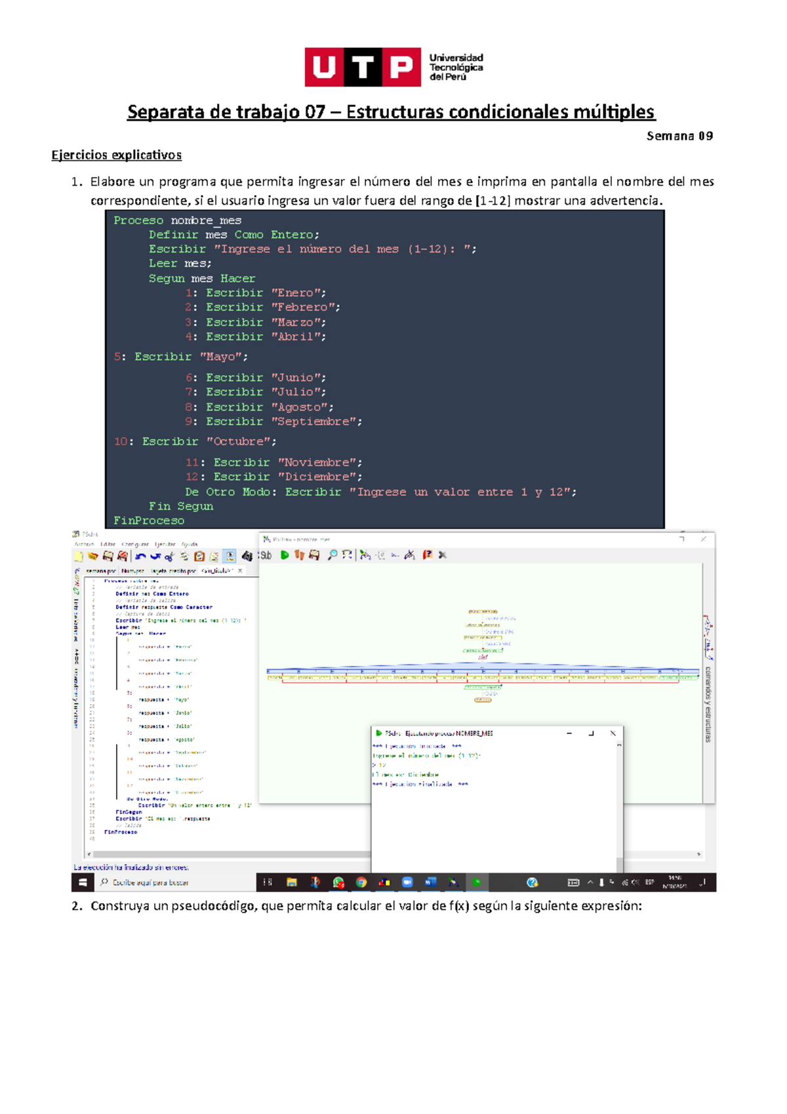Run the flowchart with green play icon
This screenshot has height=1114, width=787.
(285, 555)
